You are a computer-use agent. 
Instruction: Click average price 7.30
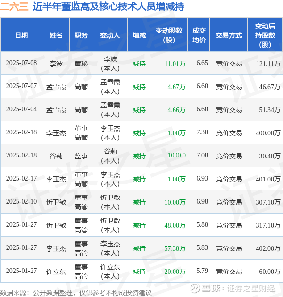pyautogui.click(x=202, y=132)
